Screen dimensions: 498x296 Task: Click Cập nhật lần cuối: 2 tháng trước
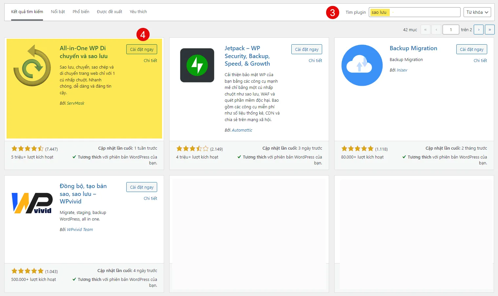[x=456, y=148]
